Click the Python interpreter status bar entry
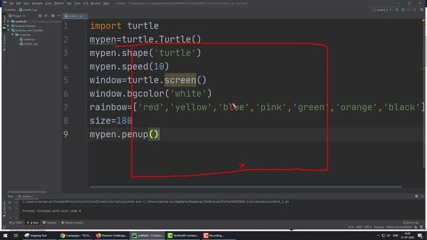 399,227
